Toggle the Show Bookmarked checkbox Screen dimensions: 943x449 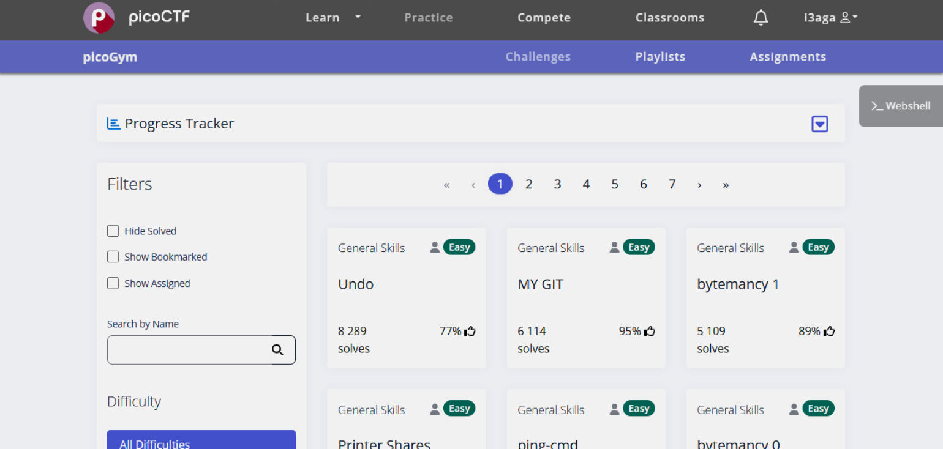click(x=113, y=257)
